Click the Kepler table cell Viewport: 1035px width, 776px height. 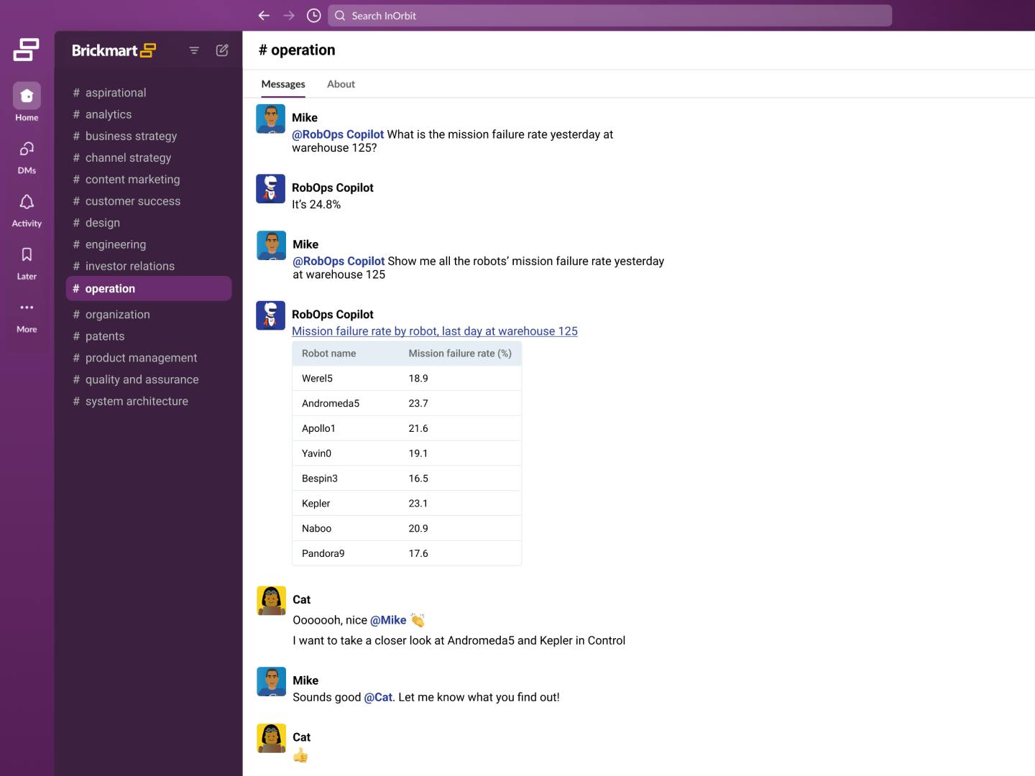coord(316,504)
